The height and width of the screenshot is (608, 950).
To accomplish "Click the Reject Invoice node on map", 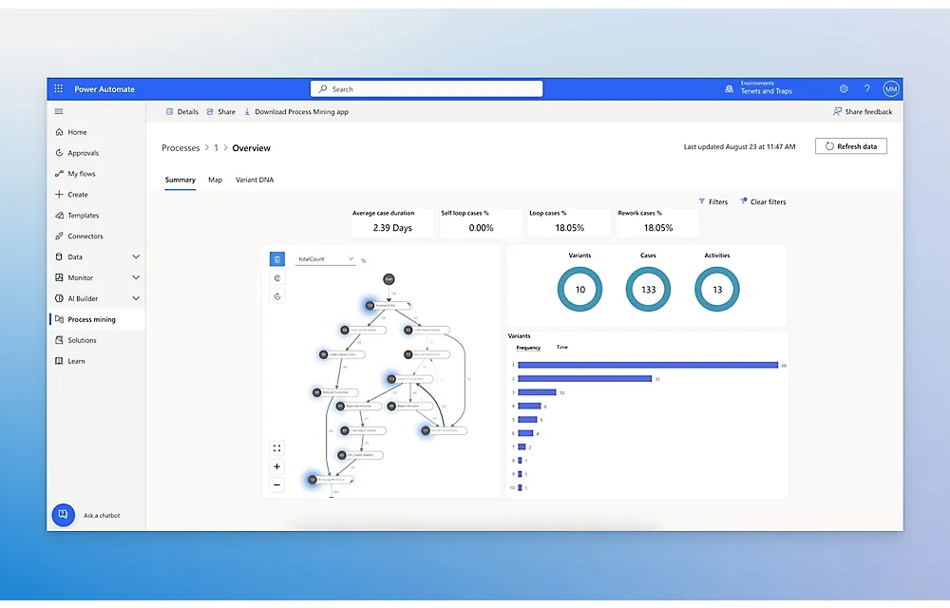I will pyautogui.click(x=409, y=406).
